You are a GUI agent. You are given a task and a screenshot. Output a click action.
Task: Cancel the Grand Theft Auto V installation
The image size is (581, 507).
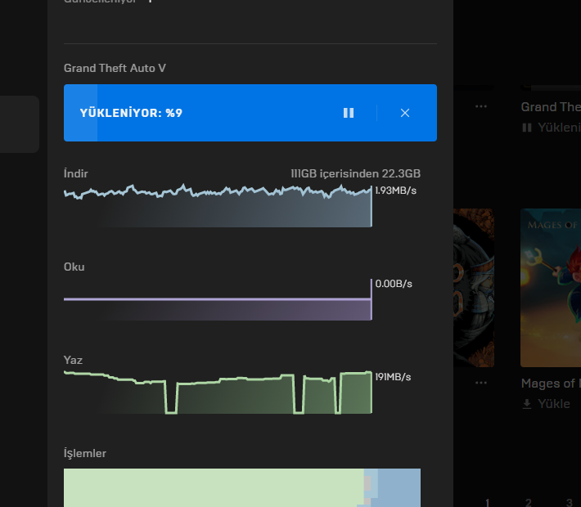point(405,113)
